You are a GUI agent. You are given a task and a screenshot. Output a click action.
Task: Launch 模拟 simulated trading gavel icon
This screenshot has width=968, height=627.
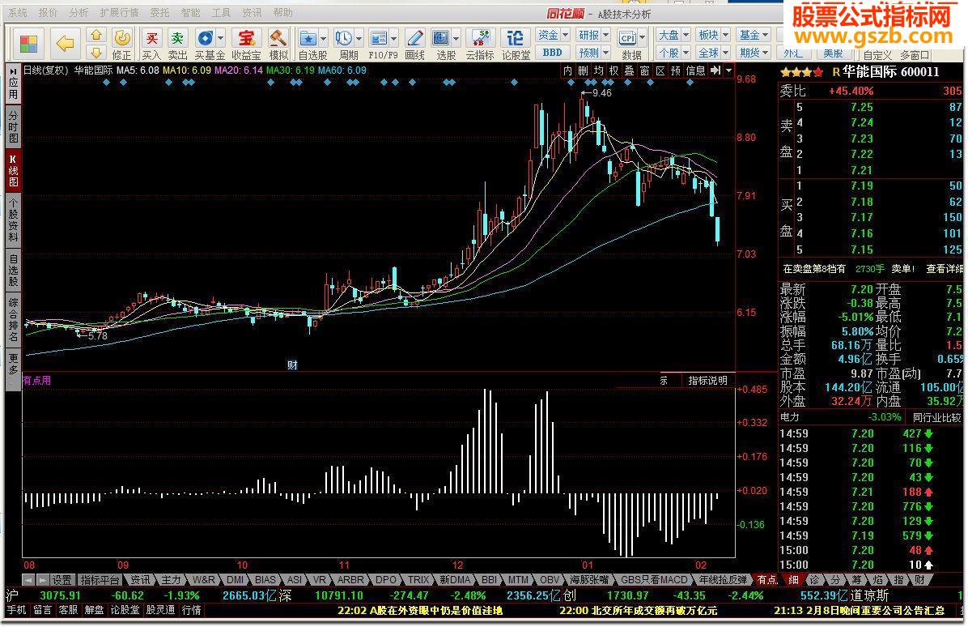(278, 38)
